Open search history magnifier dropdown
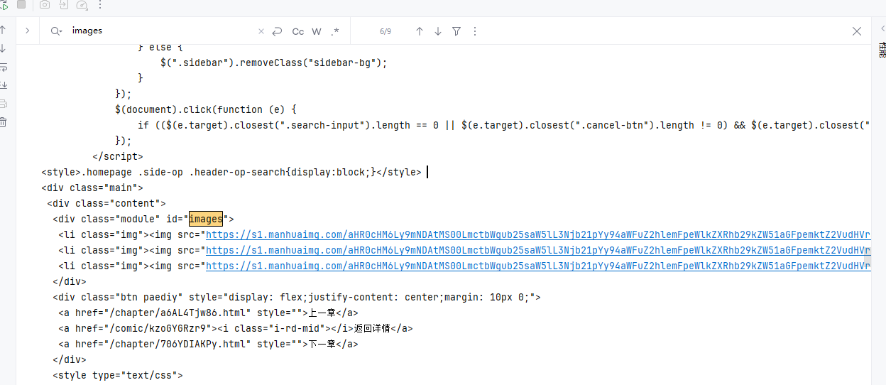886x385 pixels. 56,31
